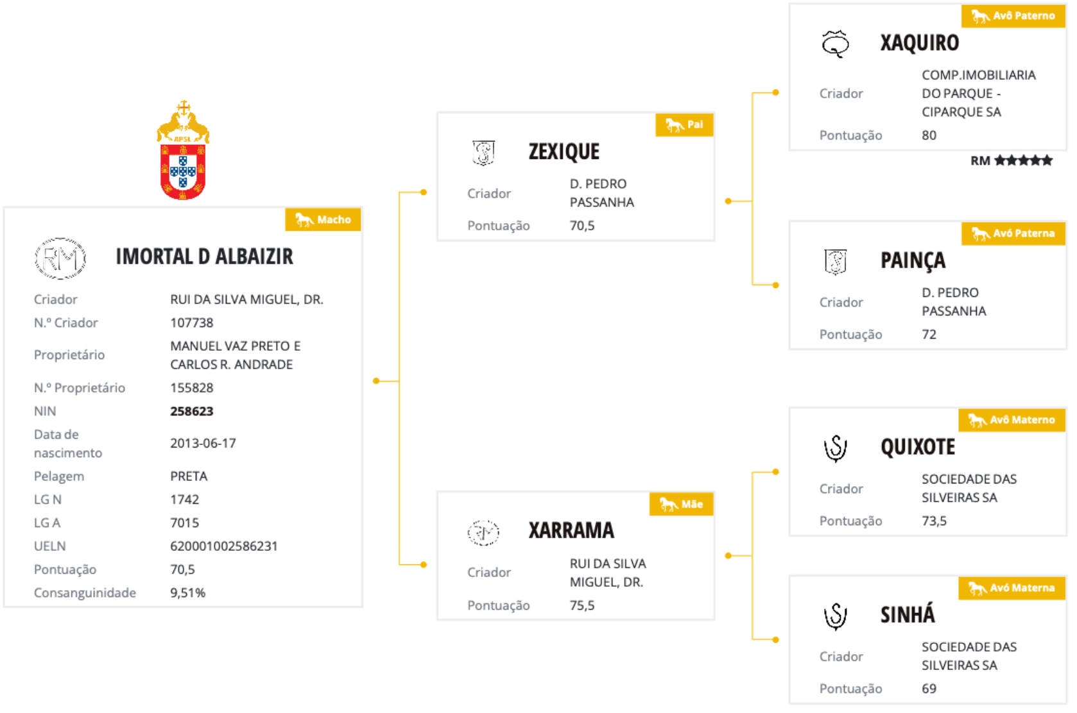This screenshot has width=1077, height=713.
Task: Open the QUIXOTE horse name link
Action: tap(918, 448)
